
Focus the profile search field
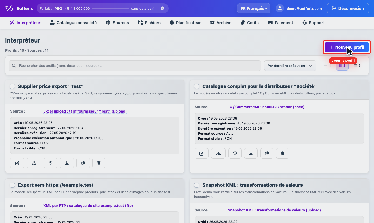pos(135,66)
